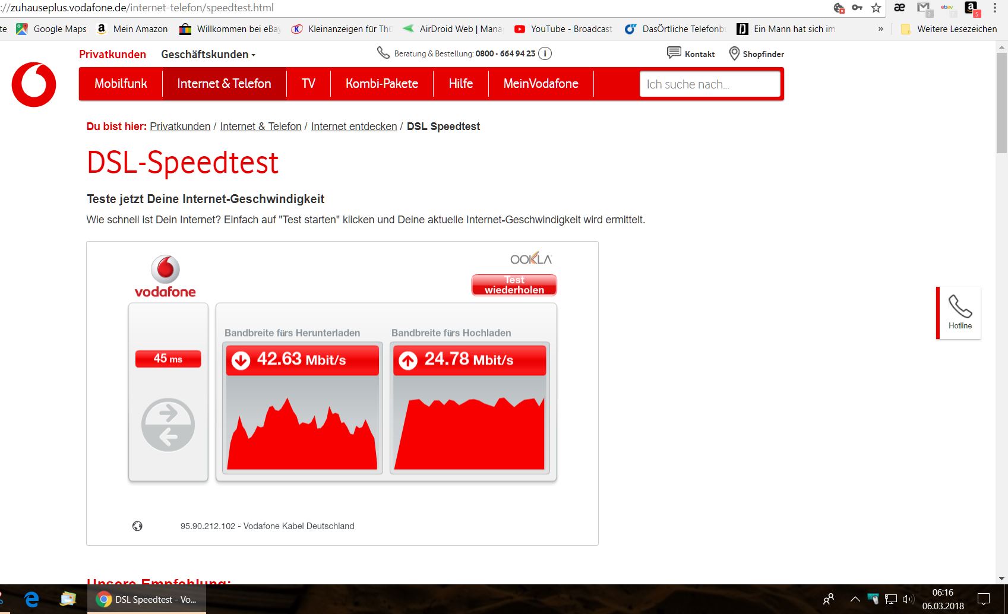Show hidden system tray icons
This screenshot has height=614, width=1008.
pos(855,599)
